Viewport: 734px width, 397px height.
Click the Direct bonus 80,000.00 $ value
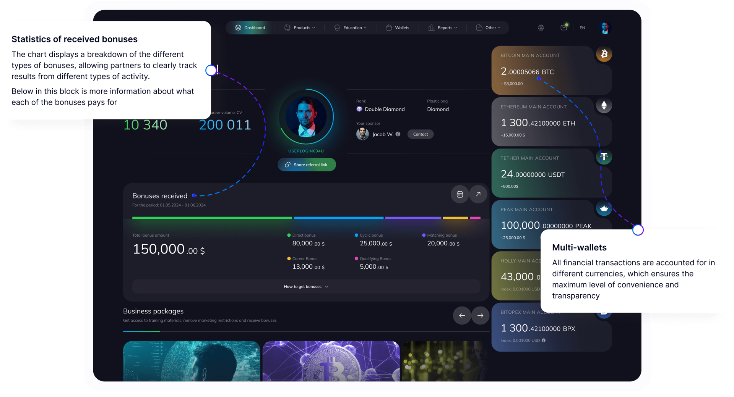coord(308,244)
